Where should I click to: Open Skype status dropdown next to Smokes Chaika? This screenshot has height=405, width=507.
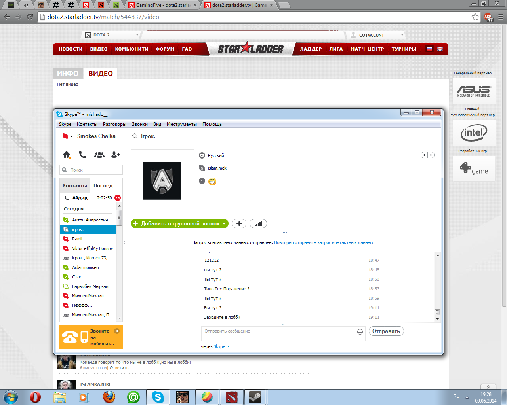tap(71, 136)
